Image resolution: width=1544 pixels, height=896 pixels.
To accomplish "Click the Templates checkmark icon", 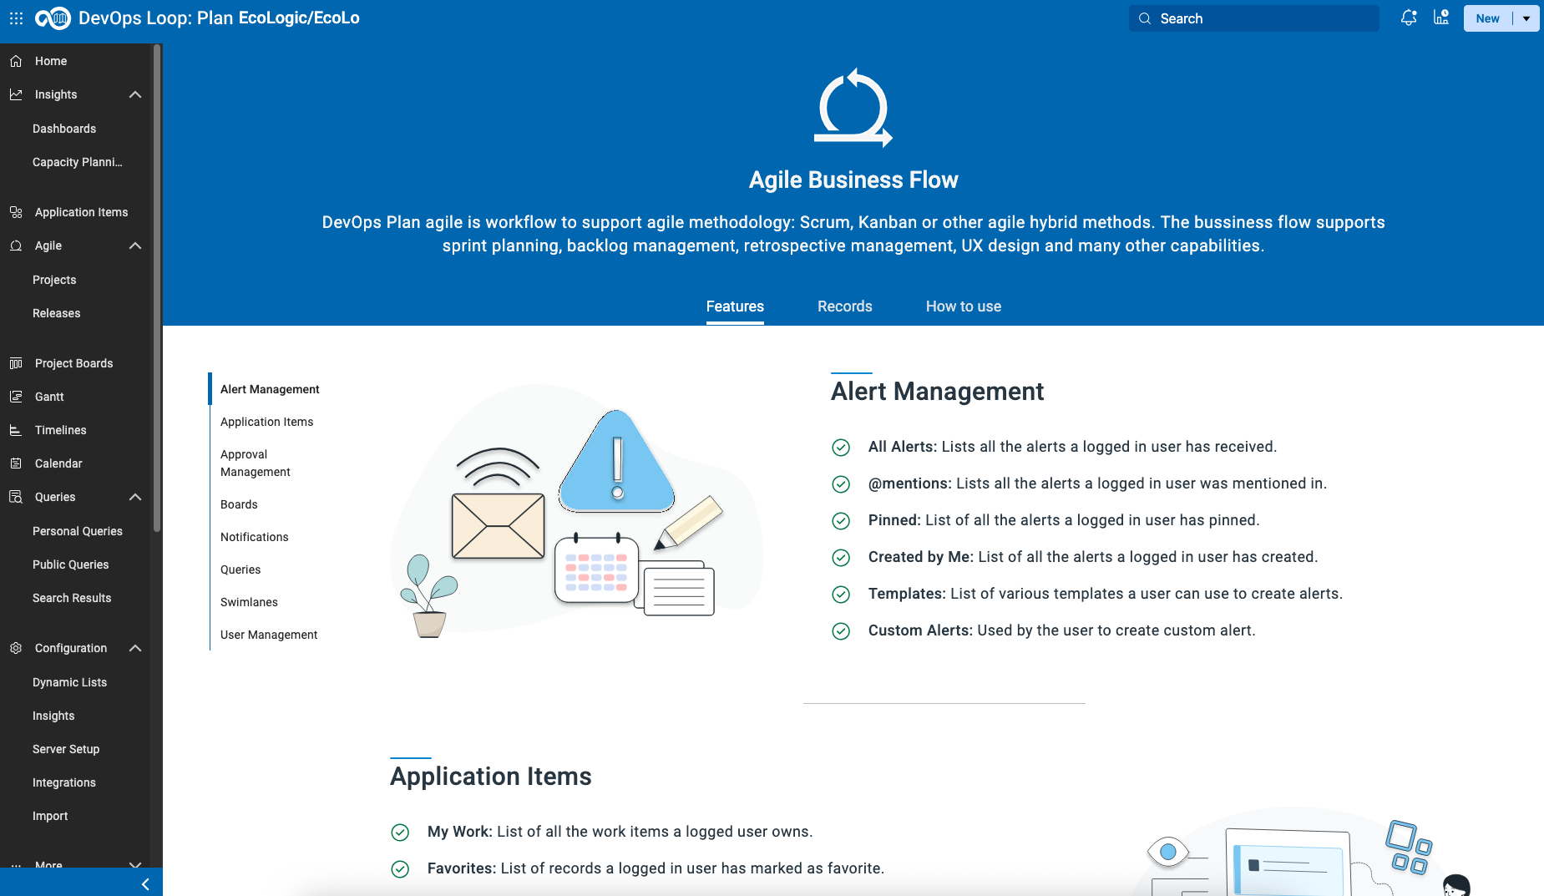I will pos(841,595).
